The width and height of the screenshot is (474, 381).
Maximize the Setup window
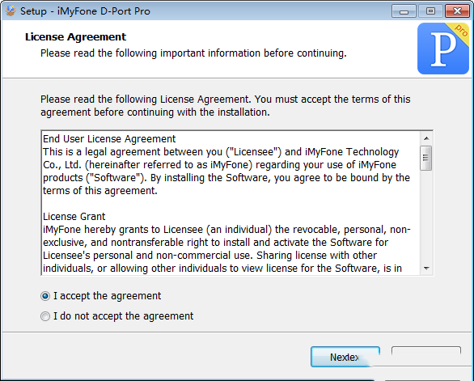click(430, 11)
